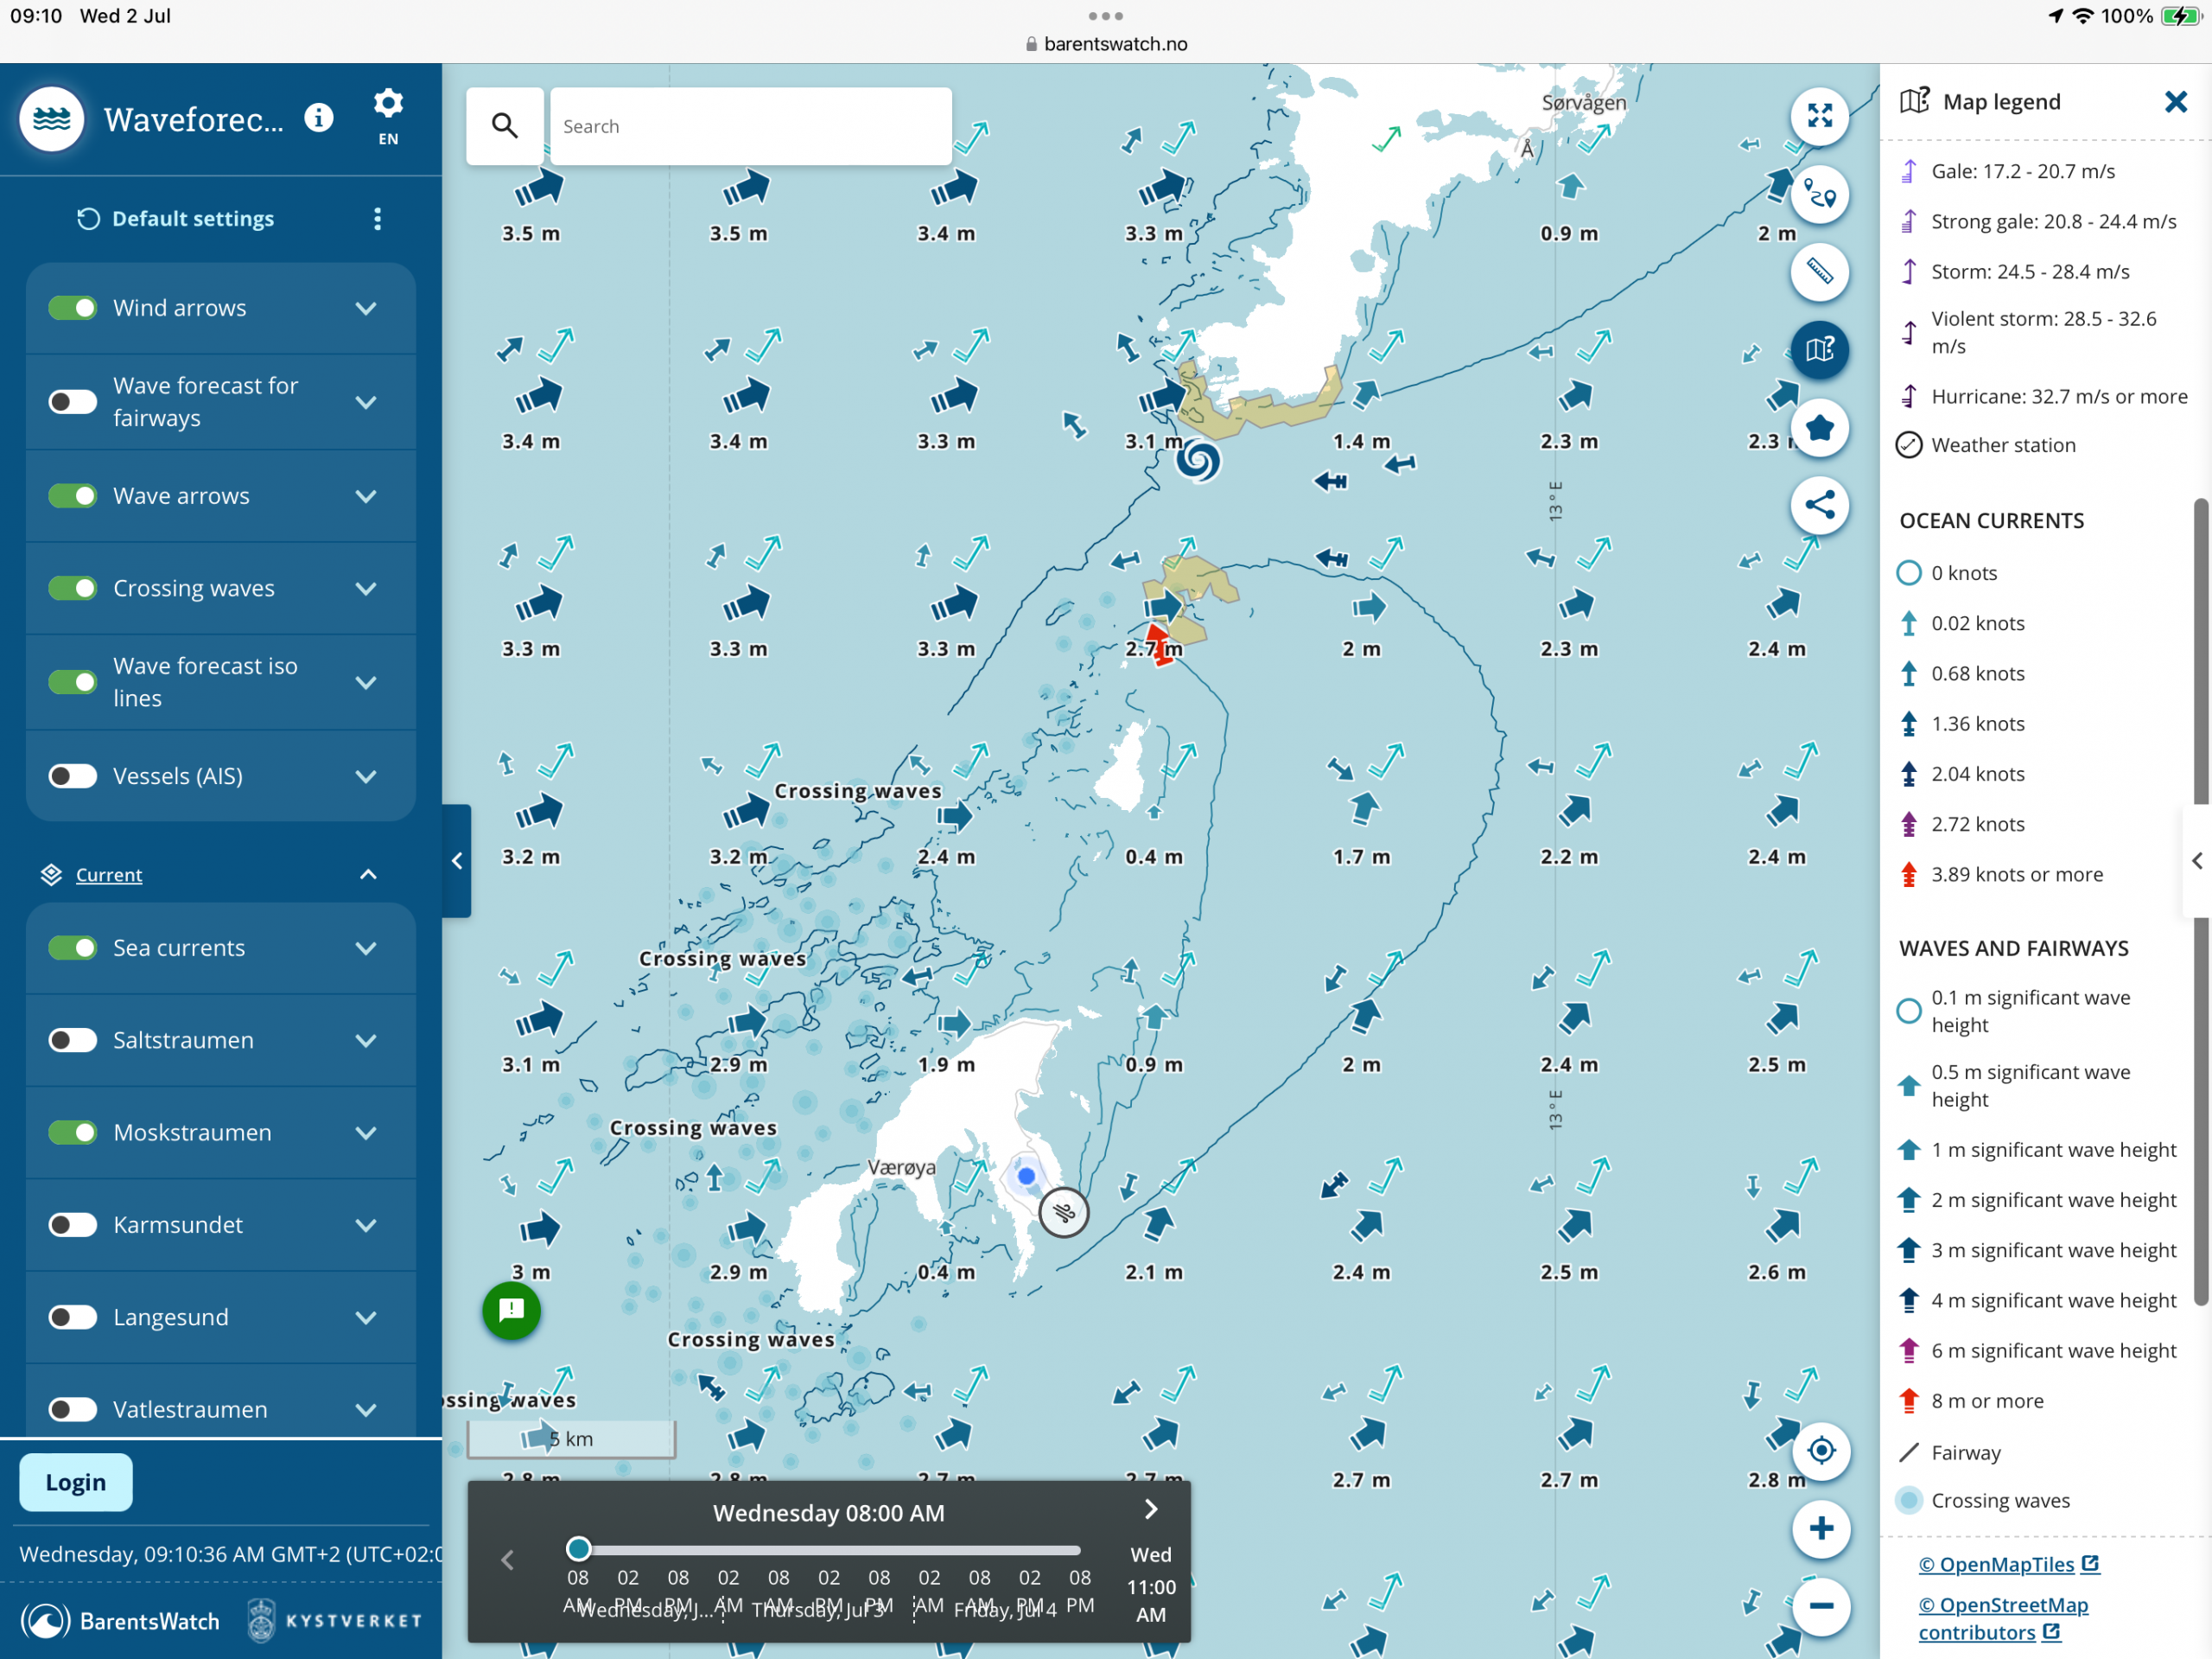Open the info icon beside Waveforecast
Viewport: 2212px width, 1659px height.
pyautogui.click(x=319, y=118)
